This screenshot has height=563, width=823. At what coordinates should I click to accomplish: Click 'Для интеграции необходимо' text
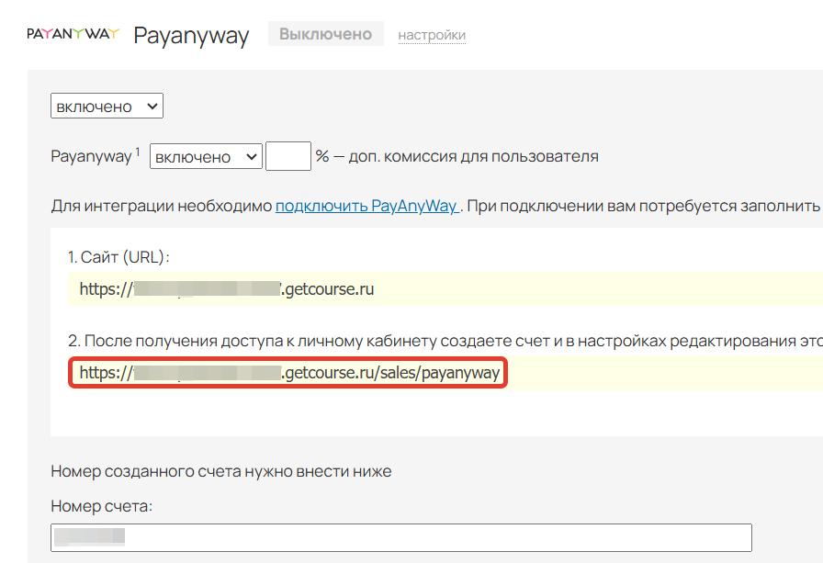point(162,206)
